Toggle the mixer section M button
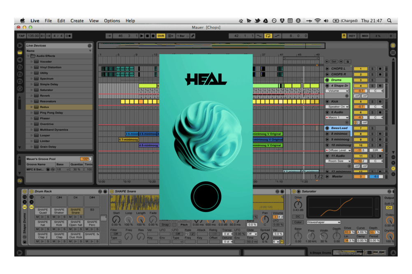The height and width of the screenshot is (274, 412). pyautogui.click(x=393, y=168)
